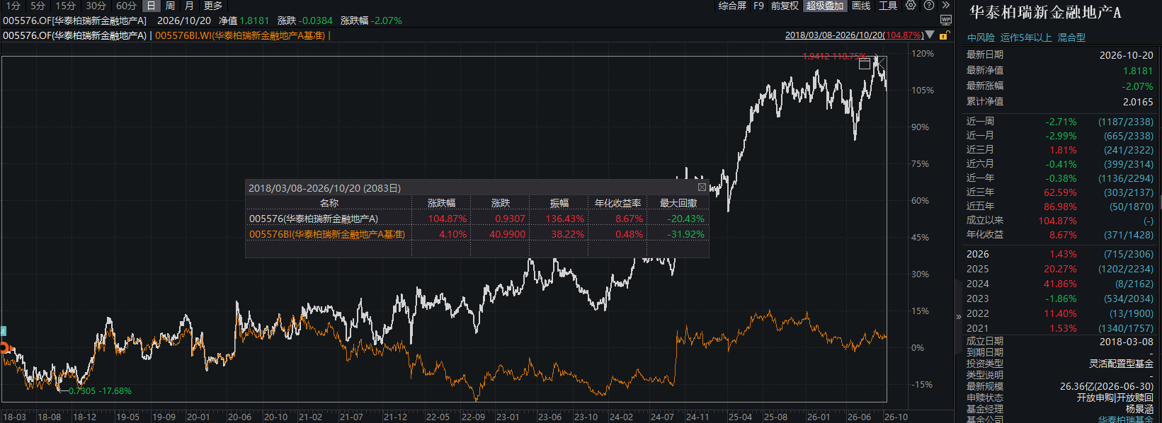Image resolution: width=1162 pixels, height=423 pixels.
Task: Open the 更多 periods menu
Action: [213, 6]
